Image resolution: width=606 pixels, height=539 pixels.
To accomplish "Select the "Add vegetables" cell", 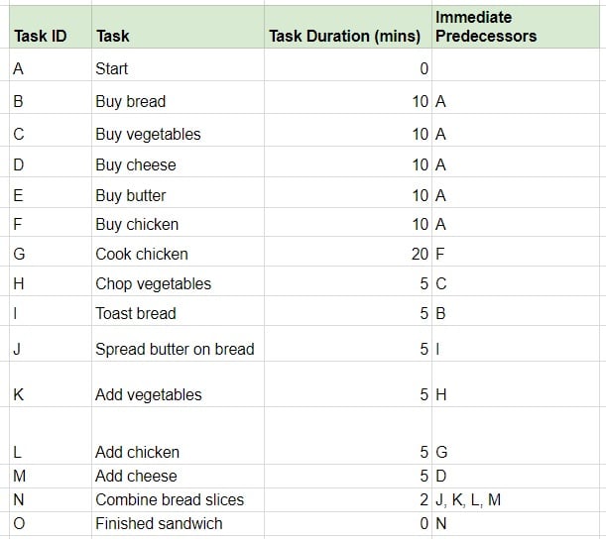I will click(x=149, y=394).
